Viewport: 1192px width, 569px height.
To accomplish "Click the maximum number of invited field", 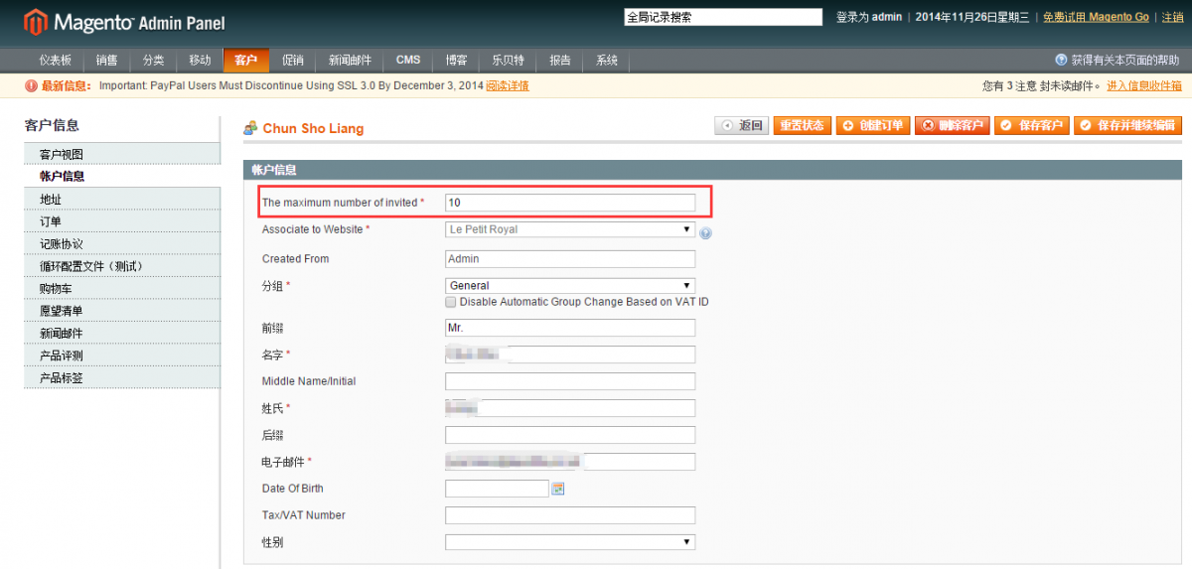I will 570,203.
